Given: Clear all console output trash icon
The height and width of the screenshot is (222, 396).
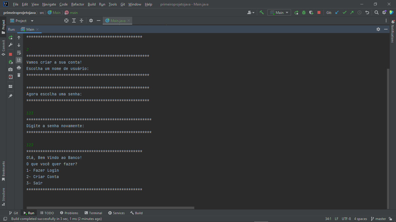Looking at the screenshot, I should click(x=19, y=75).
